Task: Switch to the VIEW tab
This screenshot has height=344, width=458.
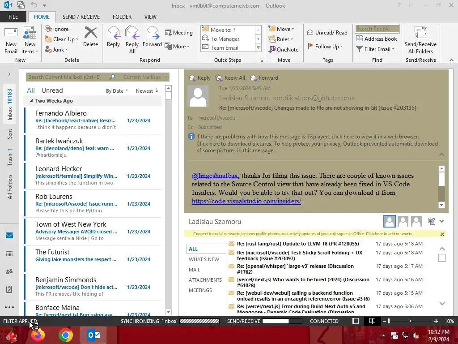Action: tap(150, 17)
